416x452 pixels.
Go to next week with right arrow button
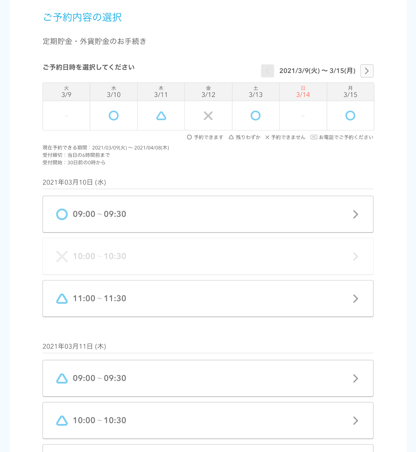(x=367, y=71)
